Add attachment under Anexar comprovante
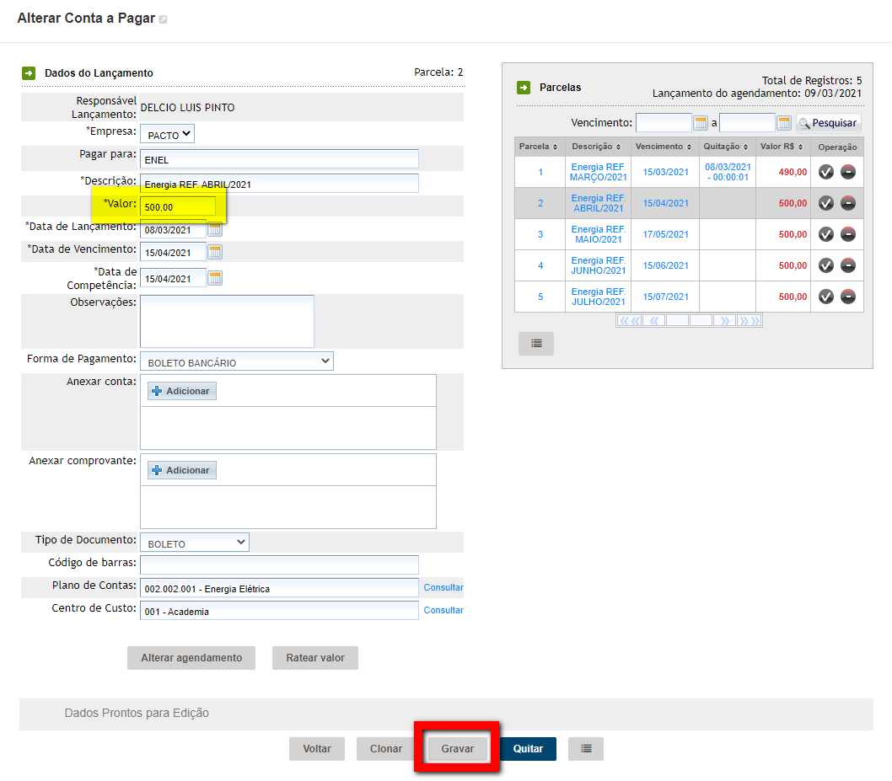 pyautogui.click(x=182, y=470)
